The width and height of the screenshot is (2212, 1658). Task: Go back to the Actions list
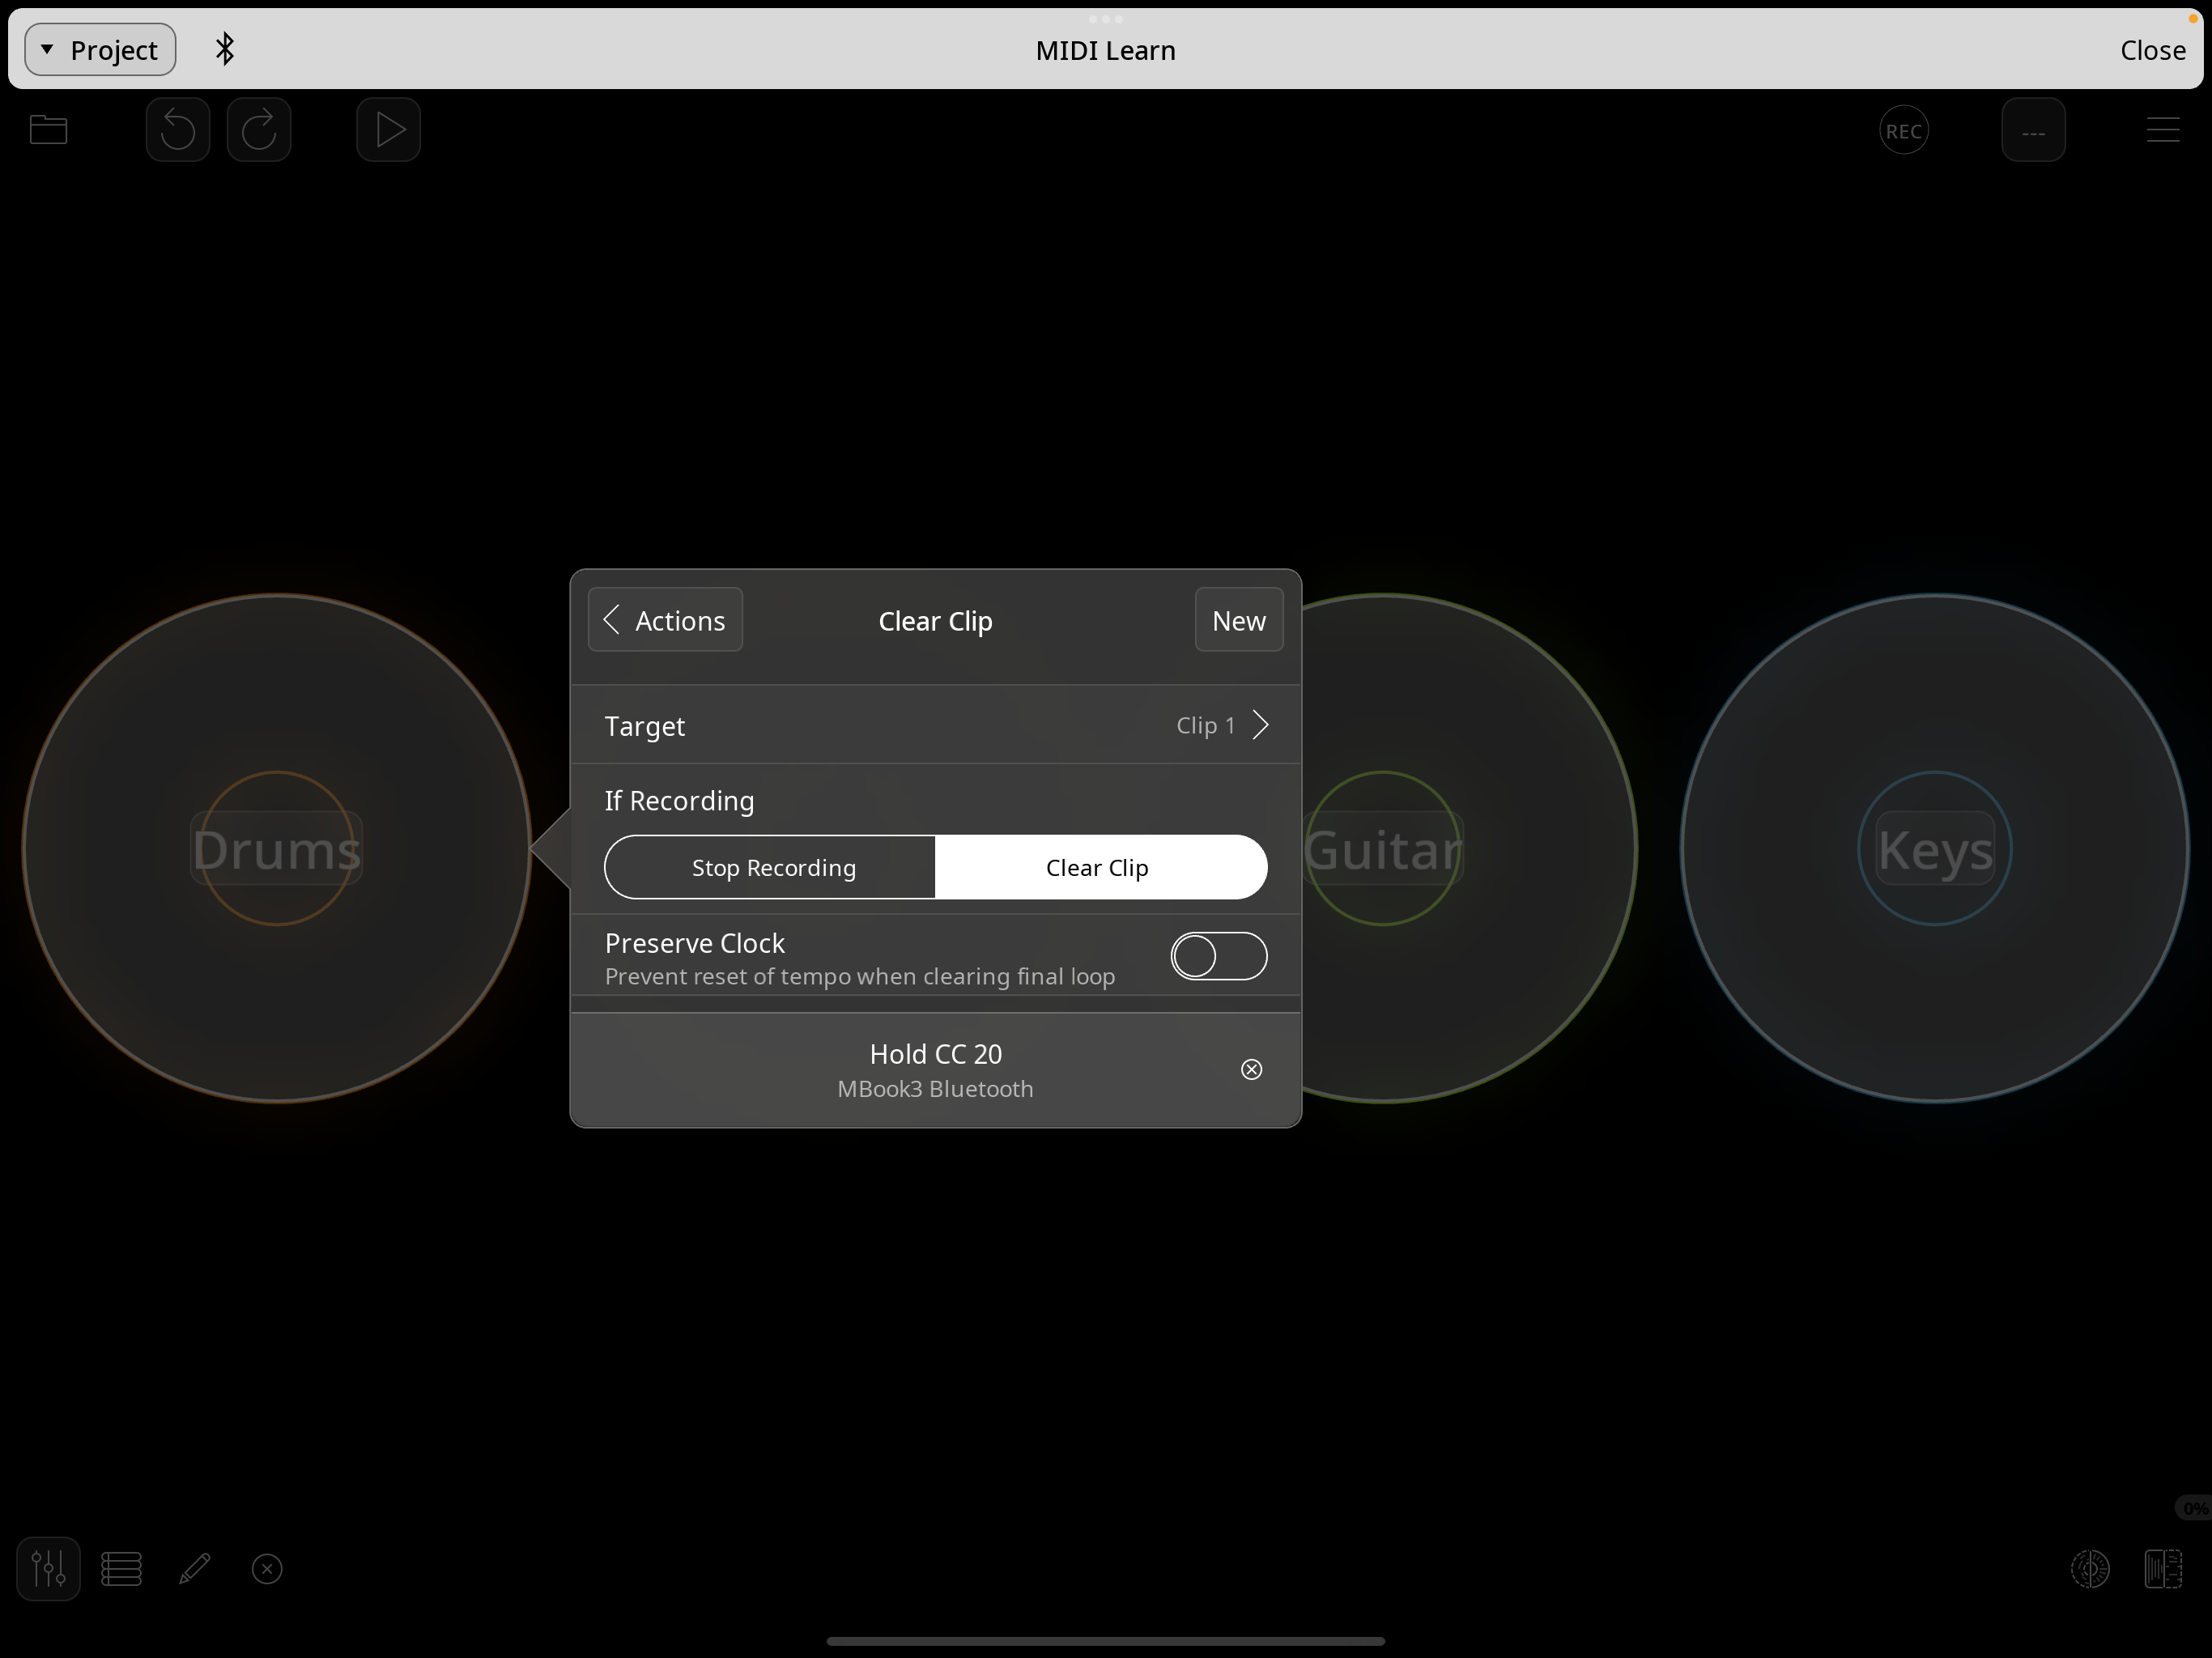[x=665, y=620]
